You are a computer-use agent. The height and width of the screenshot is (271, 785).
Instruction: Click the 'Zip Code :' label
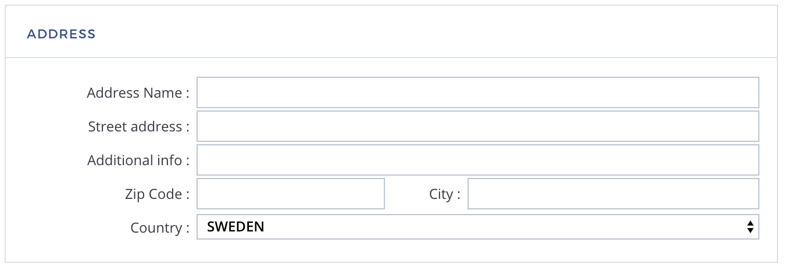(157, 194)
